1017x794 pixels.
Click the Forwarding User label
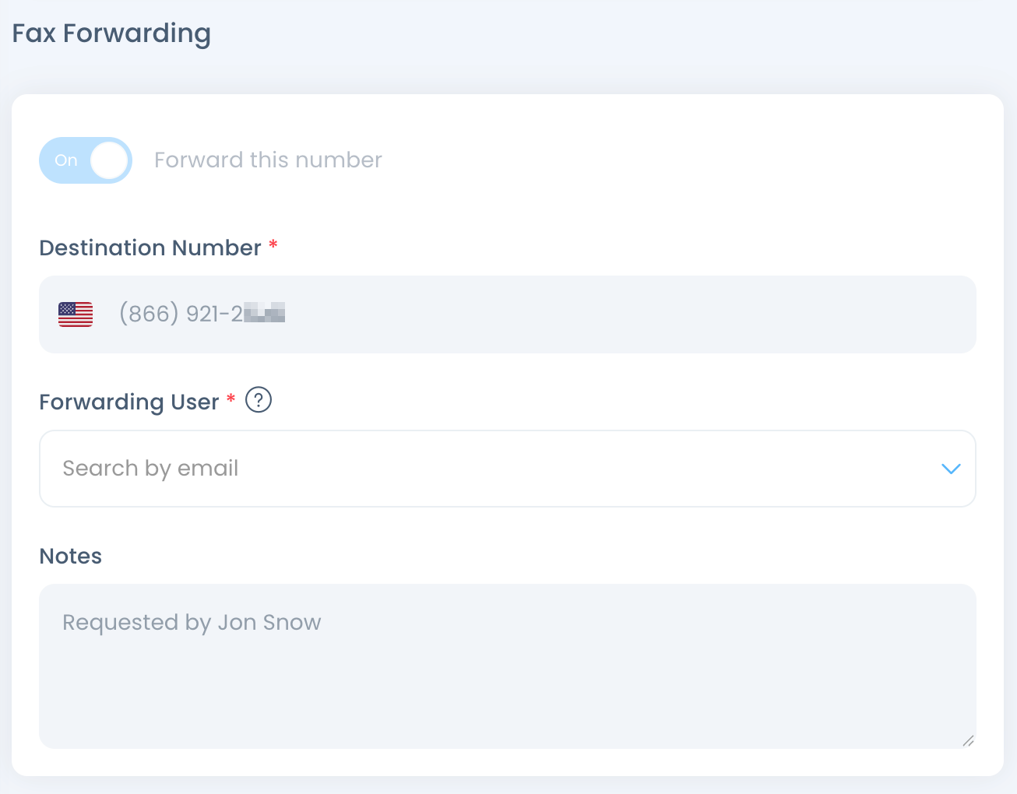pos(129,402)
